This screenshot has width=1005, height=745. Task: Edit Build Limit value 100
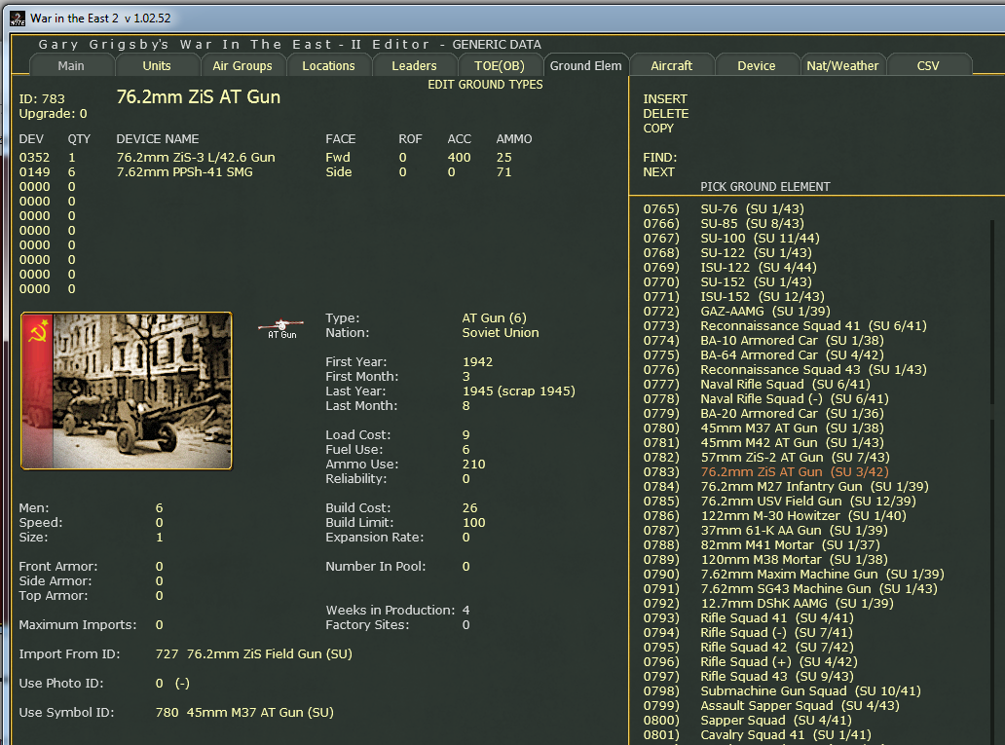(473, 523)
